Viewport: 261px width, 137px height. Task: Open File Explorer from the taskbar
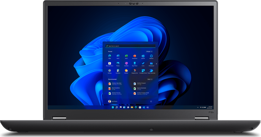[132, 107]
